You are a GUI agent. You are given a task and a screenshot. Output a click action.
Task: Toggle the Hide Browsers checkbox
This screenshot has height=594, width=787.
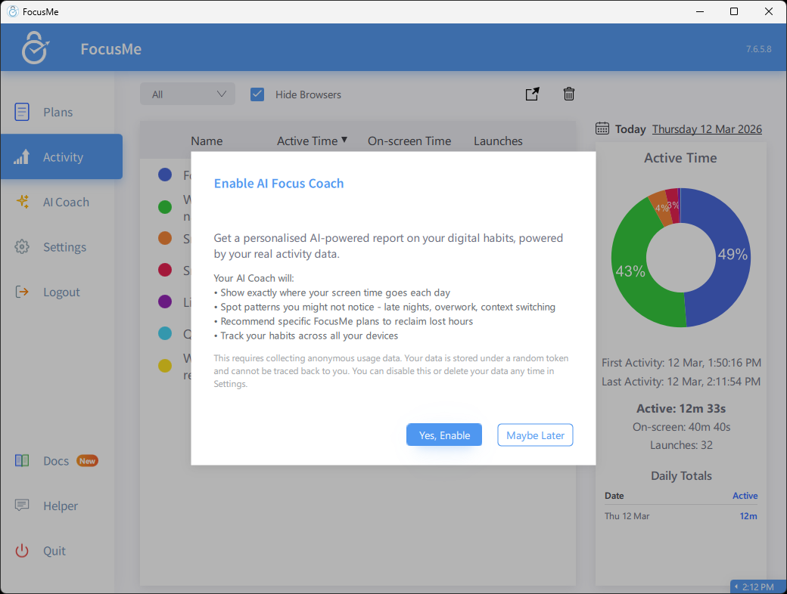(x=257, y=94)
